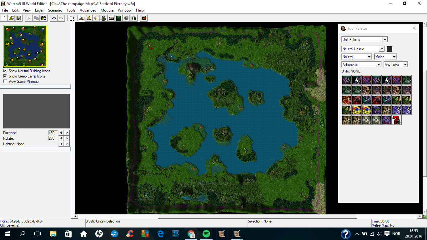Click the Windows Start button
427x240 pixels.
pos(7,233)
